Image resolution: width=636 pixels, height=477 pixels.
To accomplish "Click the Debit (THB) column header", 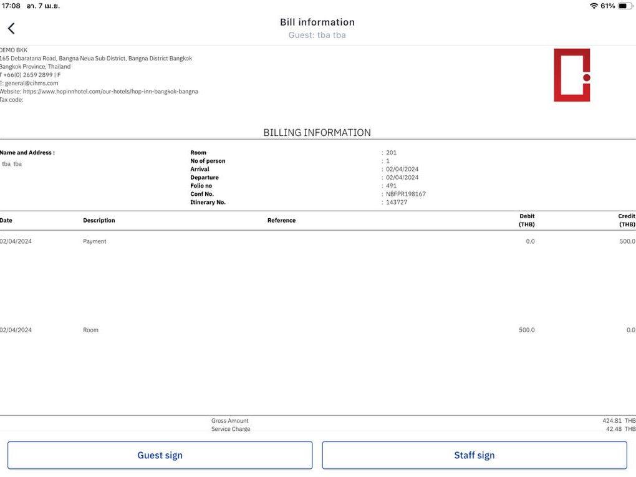I will tap(526, 220).
